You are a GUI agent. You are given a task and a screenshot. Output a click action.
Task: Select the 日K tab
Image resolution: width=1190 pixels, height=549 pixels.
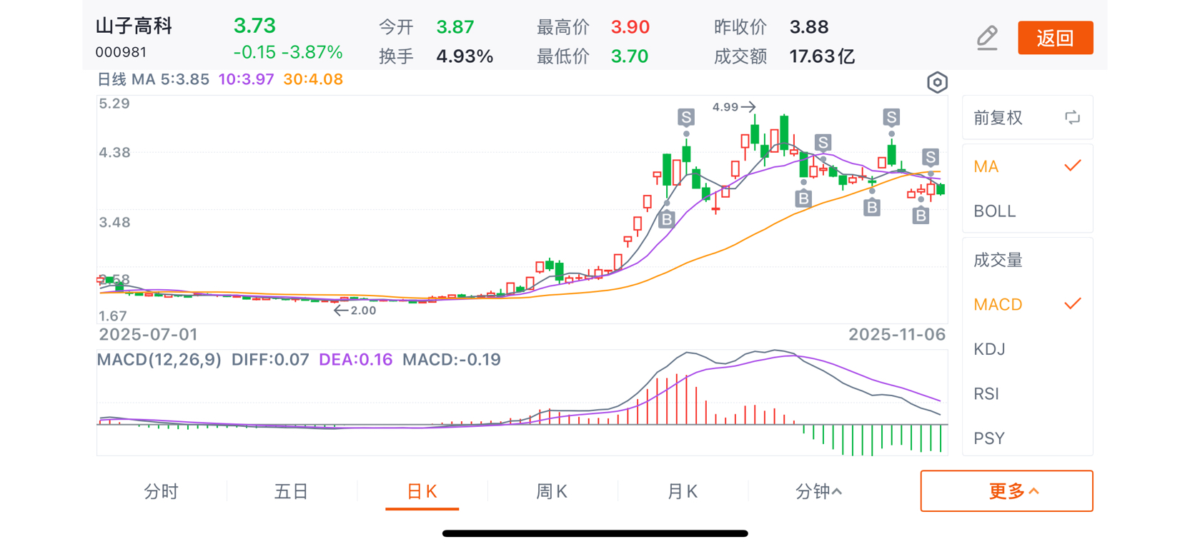coord(422,491)
